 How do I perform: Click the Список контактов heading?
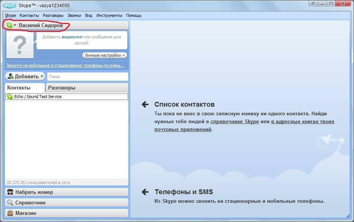coord(185,104)
